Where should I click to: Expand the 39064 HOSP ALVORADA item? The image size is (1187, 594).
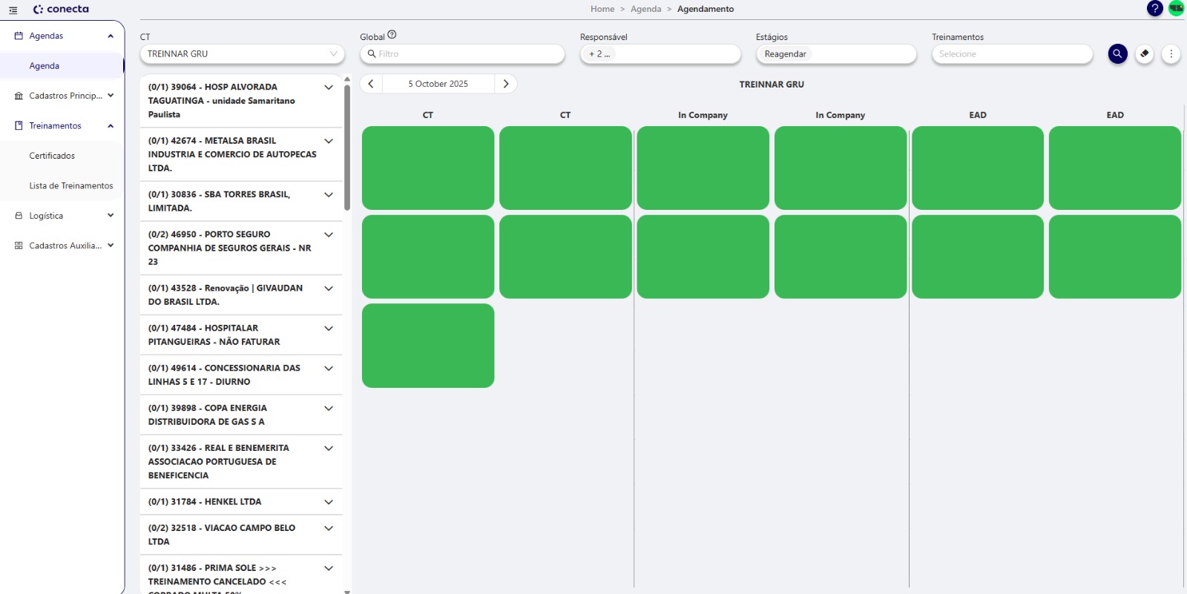click(329, 88)
